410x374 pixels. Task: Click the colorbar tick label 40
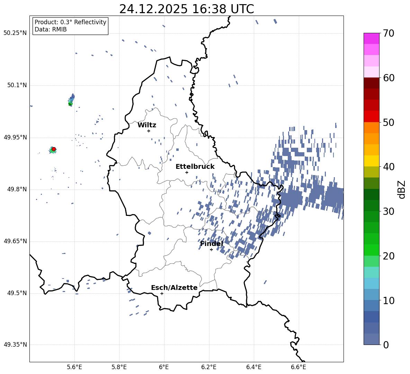(x=389, y=167)
